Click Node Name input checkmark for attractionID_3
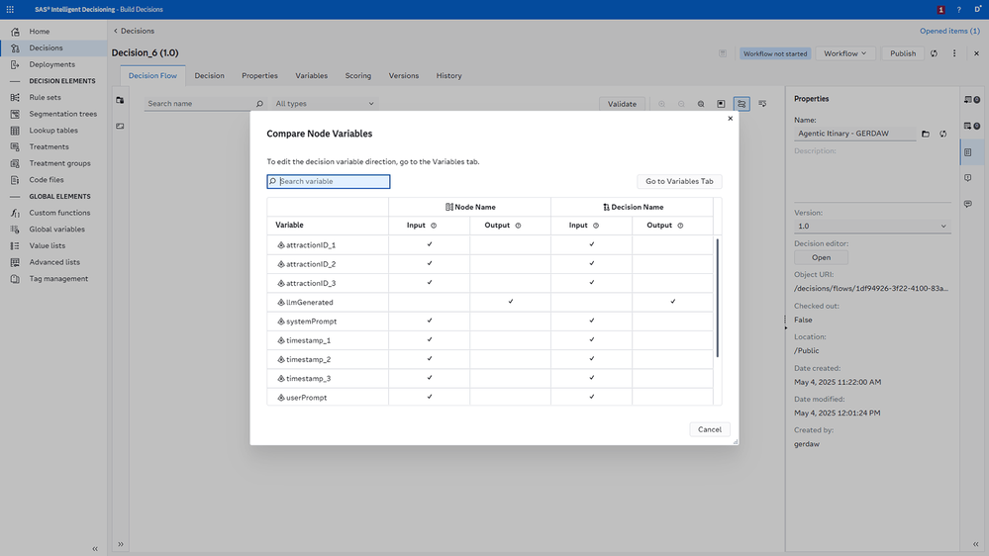 (430, 282)
